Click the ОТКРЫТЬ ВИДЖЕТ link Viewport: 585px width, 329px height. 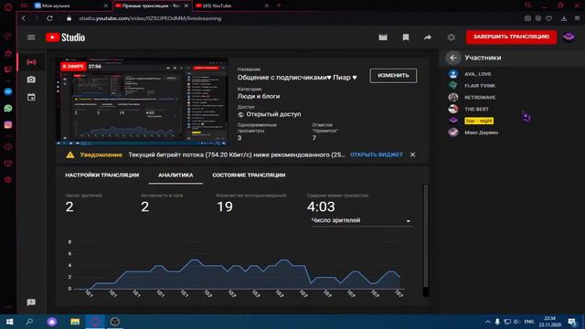coord(376,154)
